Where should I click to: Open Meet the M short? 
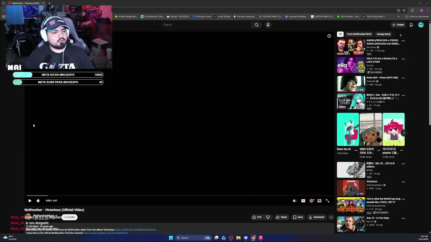(348, 129)
